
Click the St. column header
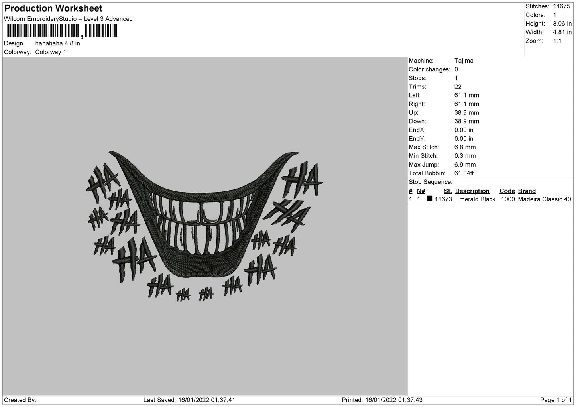click(x=448, y=191)
